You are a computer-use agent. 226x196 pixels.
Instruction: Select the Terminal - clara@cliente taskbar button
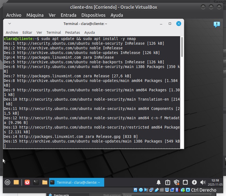point(76,182)
